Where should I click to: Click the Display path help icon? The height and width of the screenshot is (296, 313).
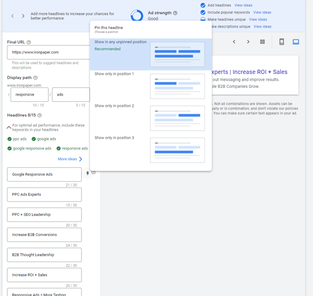tap(35, 77)
